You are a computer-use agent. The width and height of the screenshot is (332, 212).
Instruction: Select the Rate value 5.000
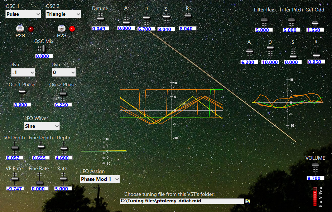63,188
